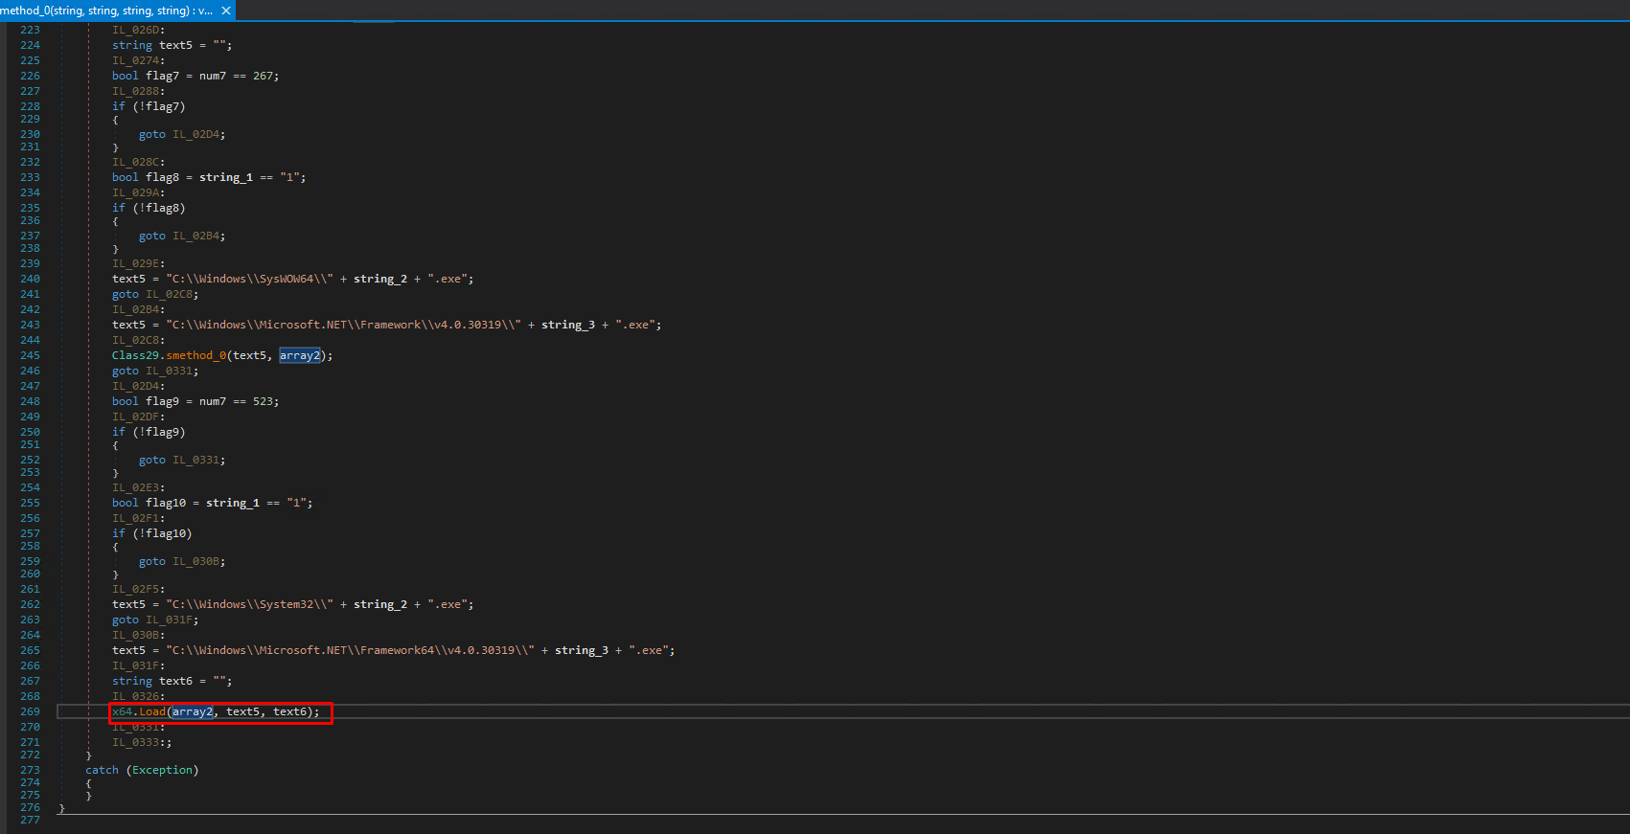1630x834 pixels.
Task: Click flag8 declaration on line 233
Action: point(162,177)
